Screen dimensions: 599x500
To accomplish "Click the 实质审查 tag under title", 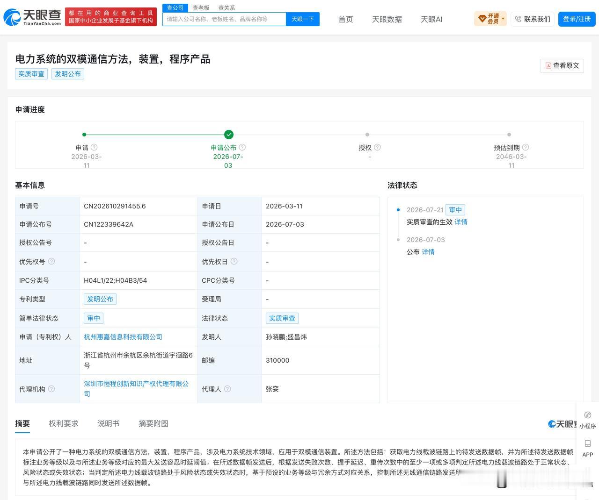I will point(31,74).
